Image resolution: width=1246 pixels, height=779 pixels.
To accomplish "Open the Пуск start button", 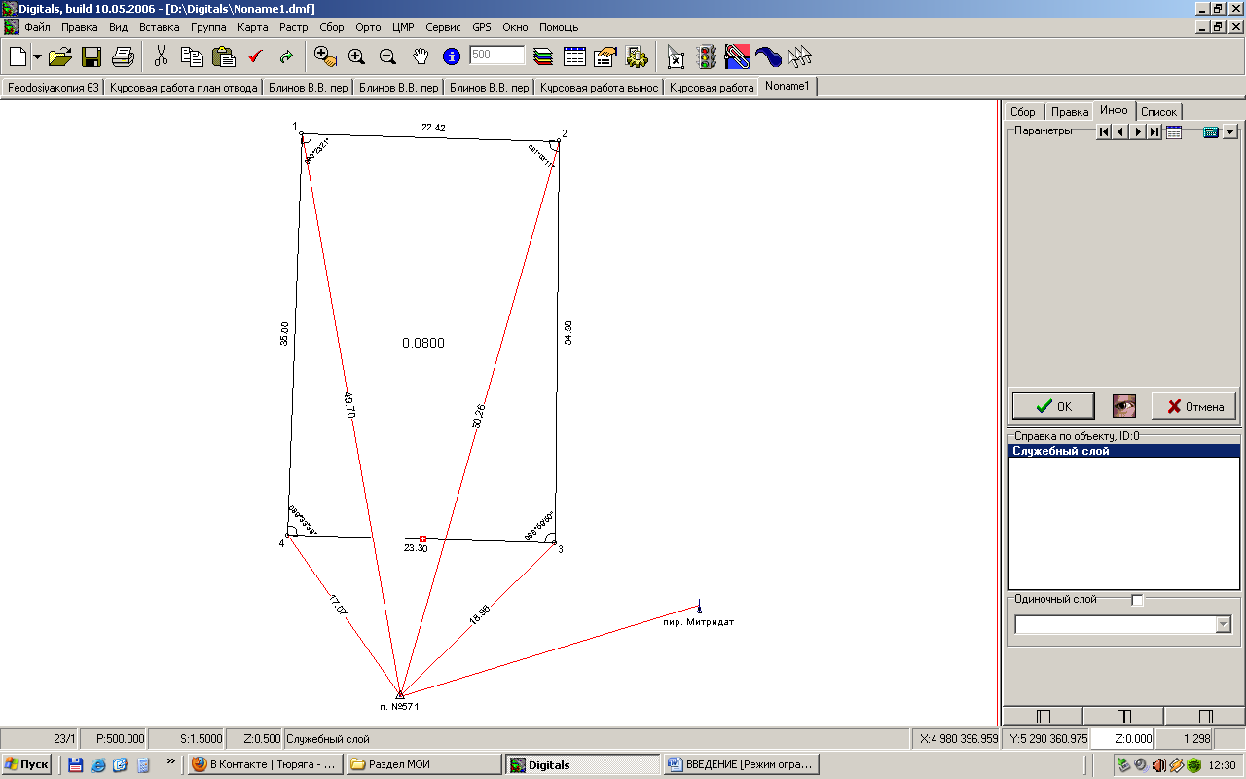I will click(x=27, y=764).
